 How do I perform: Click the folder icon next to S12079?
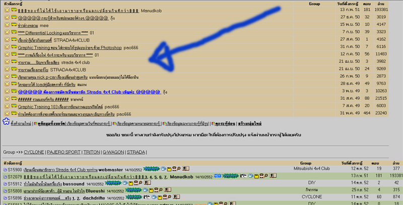(5, 177)
